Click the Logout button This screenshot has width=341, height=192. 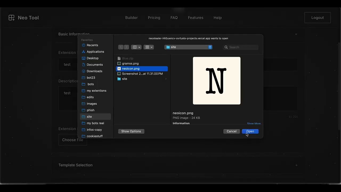pyautogui.click(x=318, y=18)
